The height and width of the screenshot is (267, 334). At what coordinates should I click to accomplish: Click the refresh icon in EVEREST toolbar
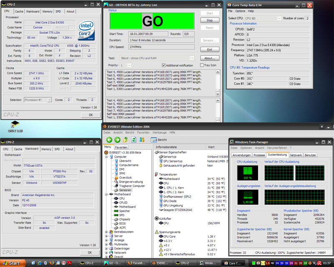(x=134, y=140)
